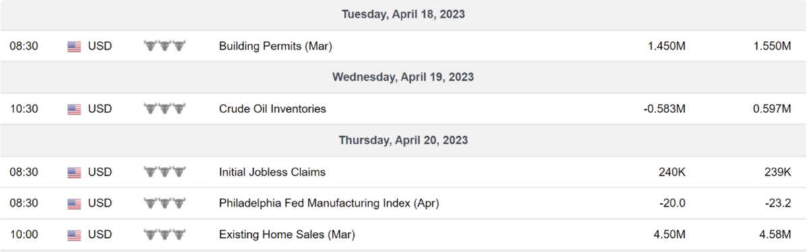The width and height of the screenshot is (808, 252).
Task: Open the Existing Home Sales (Mar) event
Action: [x=287, y=235]
